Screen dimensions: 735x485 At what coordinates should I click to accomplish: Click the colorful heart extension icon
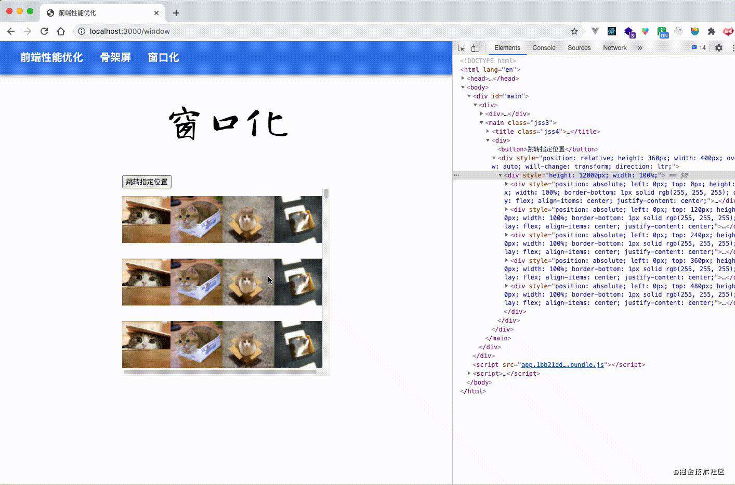point(645,31)
